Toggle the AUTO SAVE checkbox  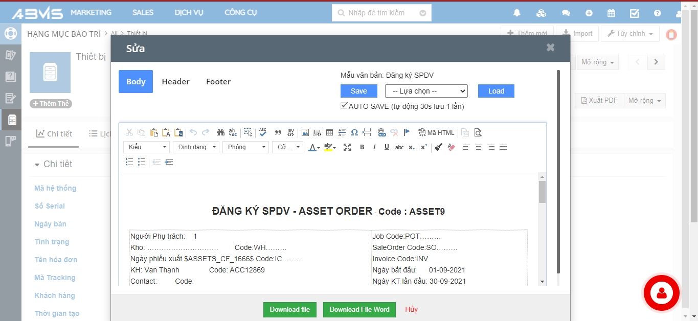344,106
